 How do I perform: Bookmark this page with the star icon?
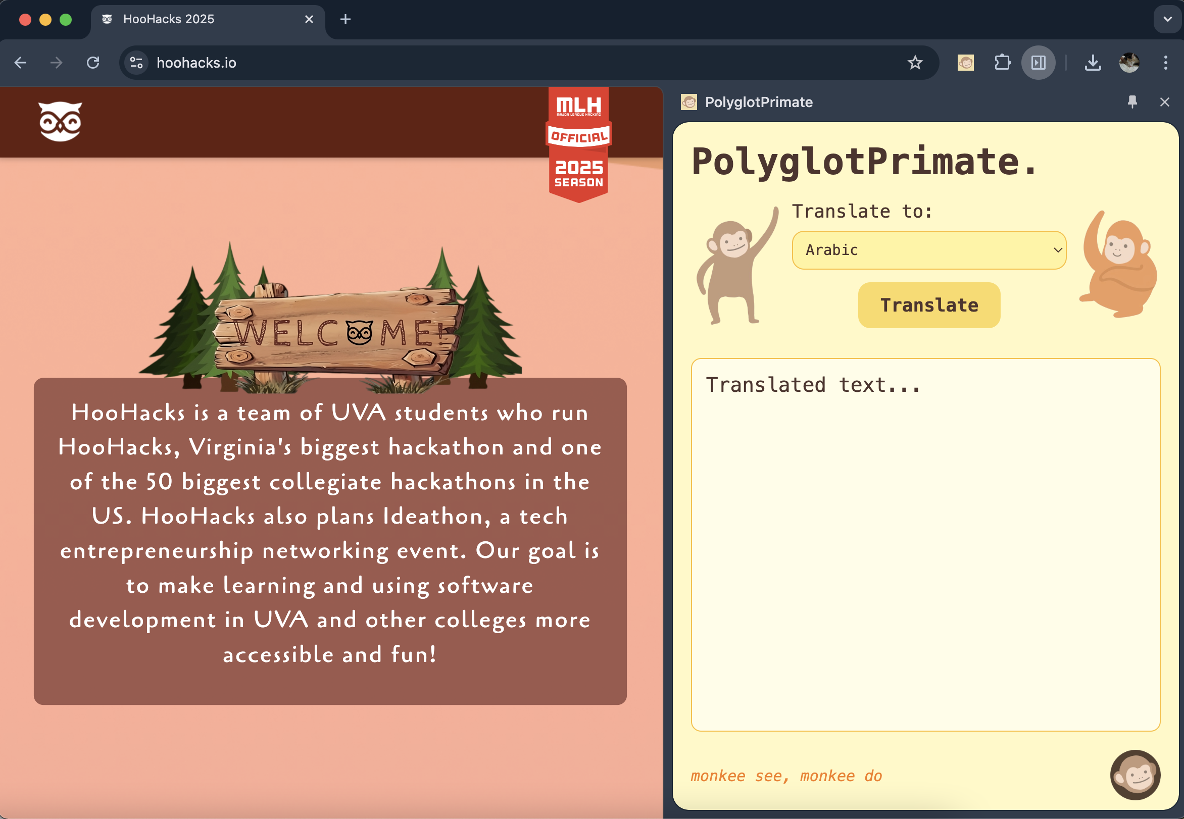point(915,63)
